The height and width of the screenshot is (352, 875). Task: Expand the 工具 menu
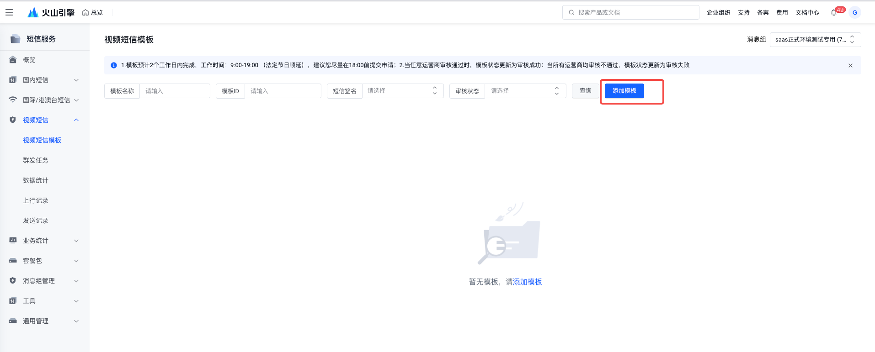[x=76, y=301]
